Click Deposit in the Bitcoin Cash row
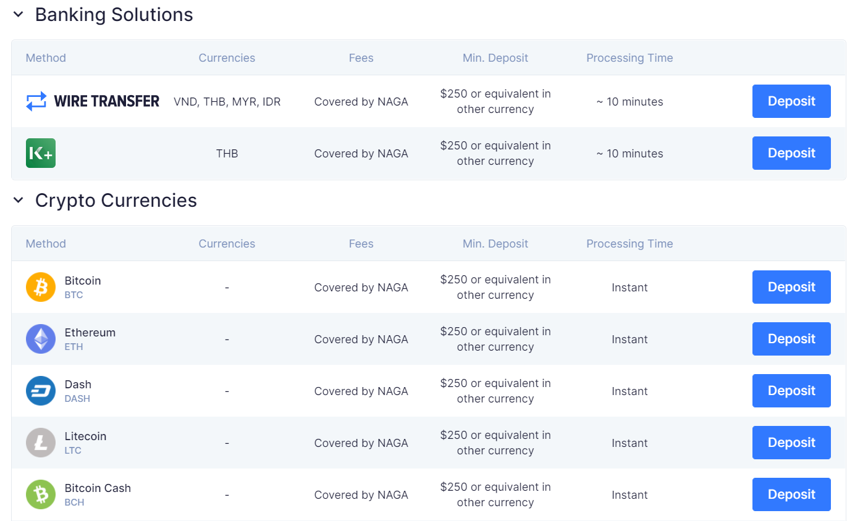855x521 pixels. tap(791, 494)
